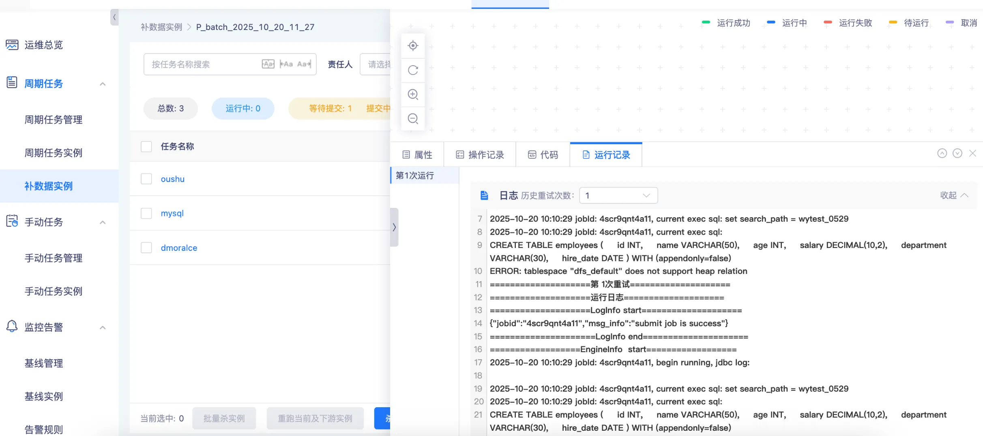The image size is (983, 436).
Task: Click the down-arrow circle icon in panel header
Action: click(957, 153)
